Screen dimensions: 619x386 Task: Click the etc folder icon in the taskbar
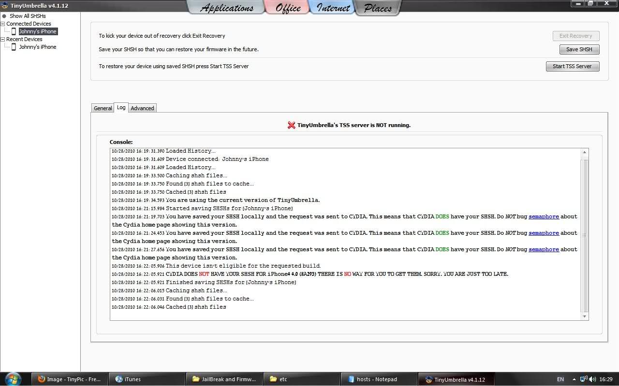coord(273,379)
